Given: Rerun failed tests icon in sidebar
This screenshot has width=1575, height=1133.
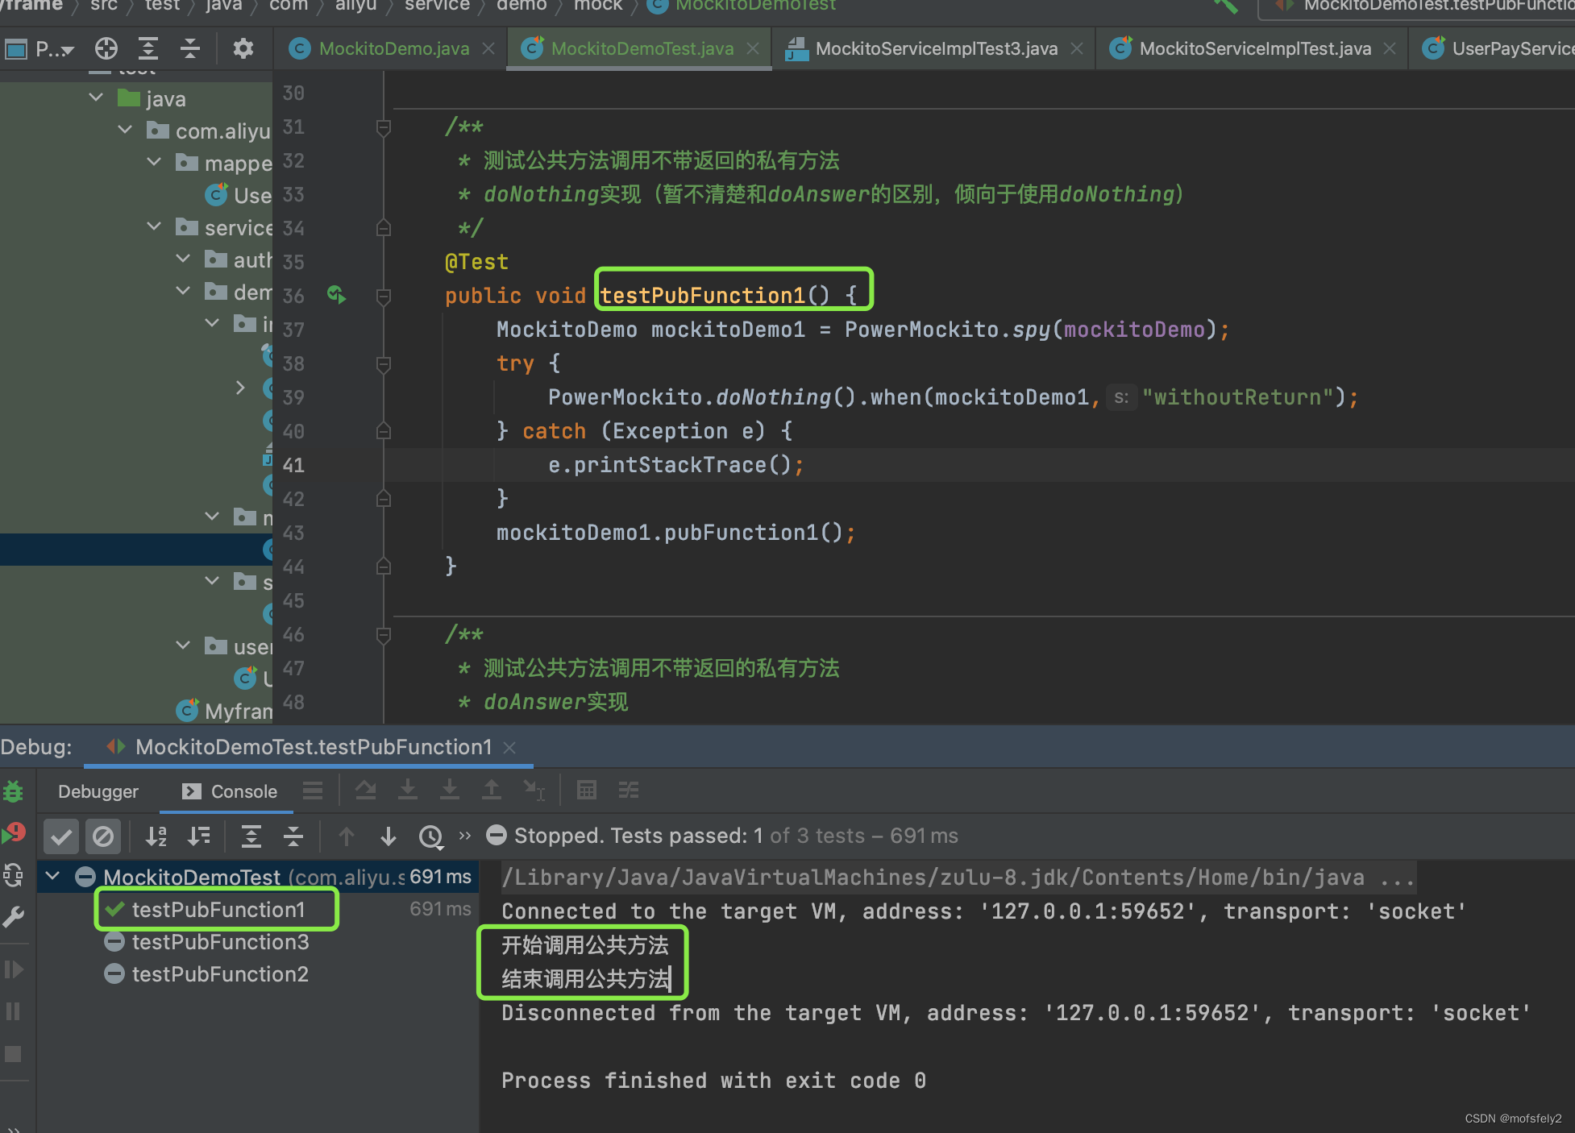Looking at the screenshot, I should [14, 832].
